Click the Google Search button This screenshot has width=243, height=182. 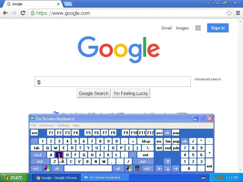(x=94, y=93)
